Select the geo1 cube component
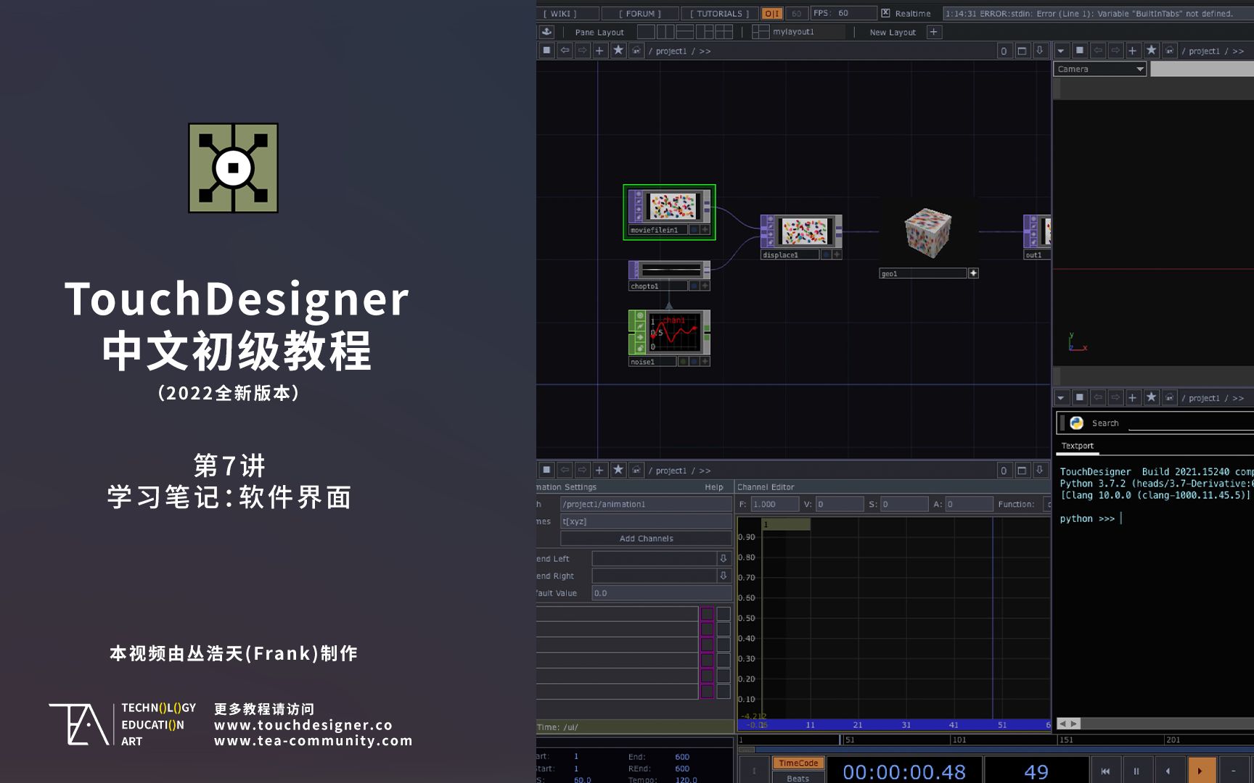1254x783 pixels. pyautogui.click(x=927, y=233)
